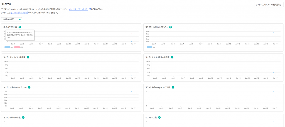Click the コンテナのリスタート数 chart title

tap(12, 118)
